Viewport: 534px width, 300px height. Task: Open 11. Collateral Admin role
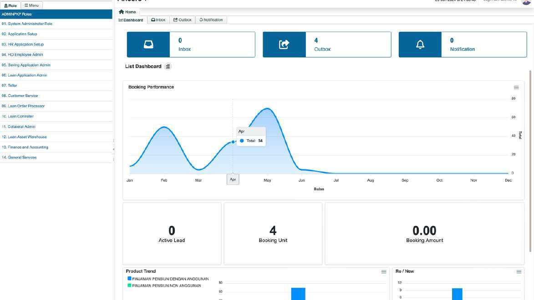tap(56, 127)
